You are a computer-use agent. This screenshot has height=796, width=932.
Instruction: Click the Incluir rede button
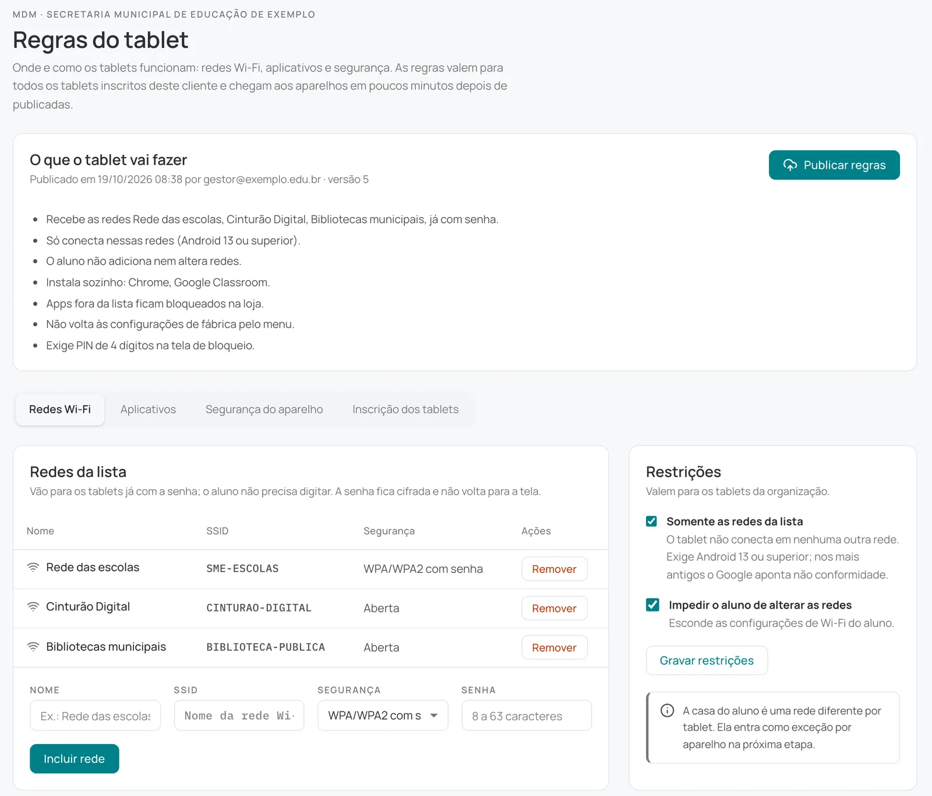tap(75, 759)
